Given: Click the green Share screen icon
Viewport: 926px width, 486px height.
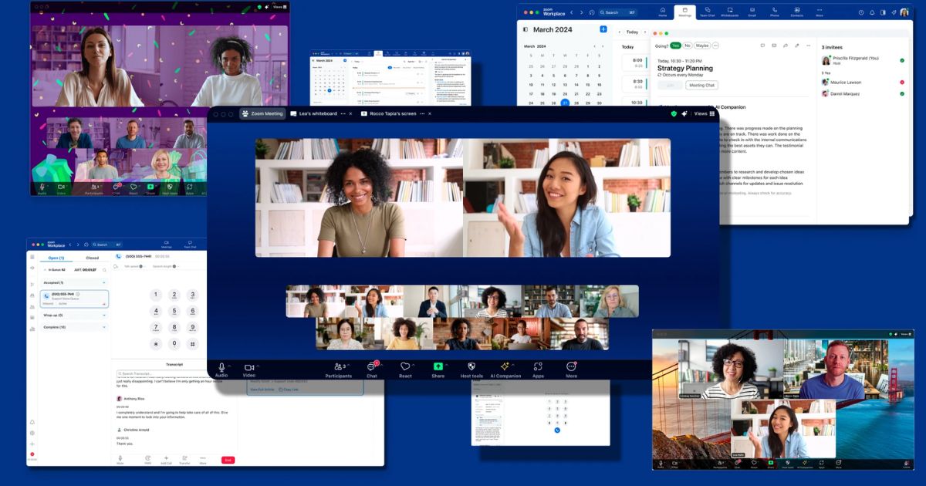Looking at the screenshot, I should click(438, 367).
